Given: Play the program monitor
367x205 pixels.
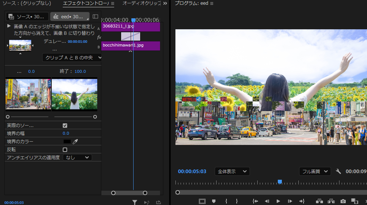Looking at the screenshot, I should (278, 201).
